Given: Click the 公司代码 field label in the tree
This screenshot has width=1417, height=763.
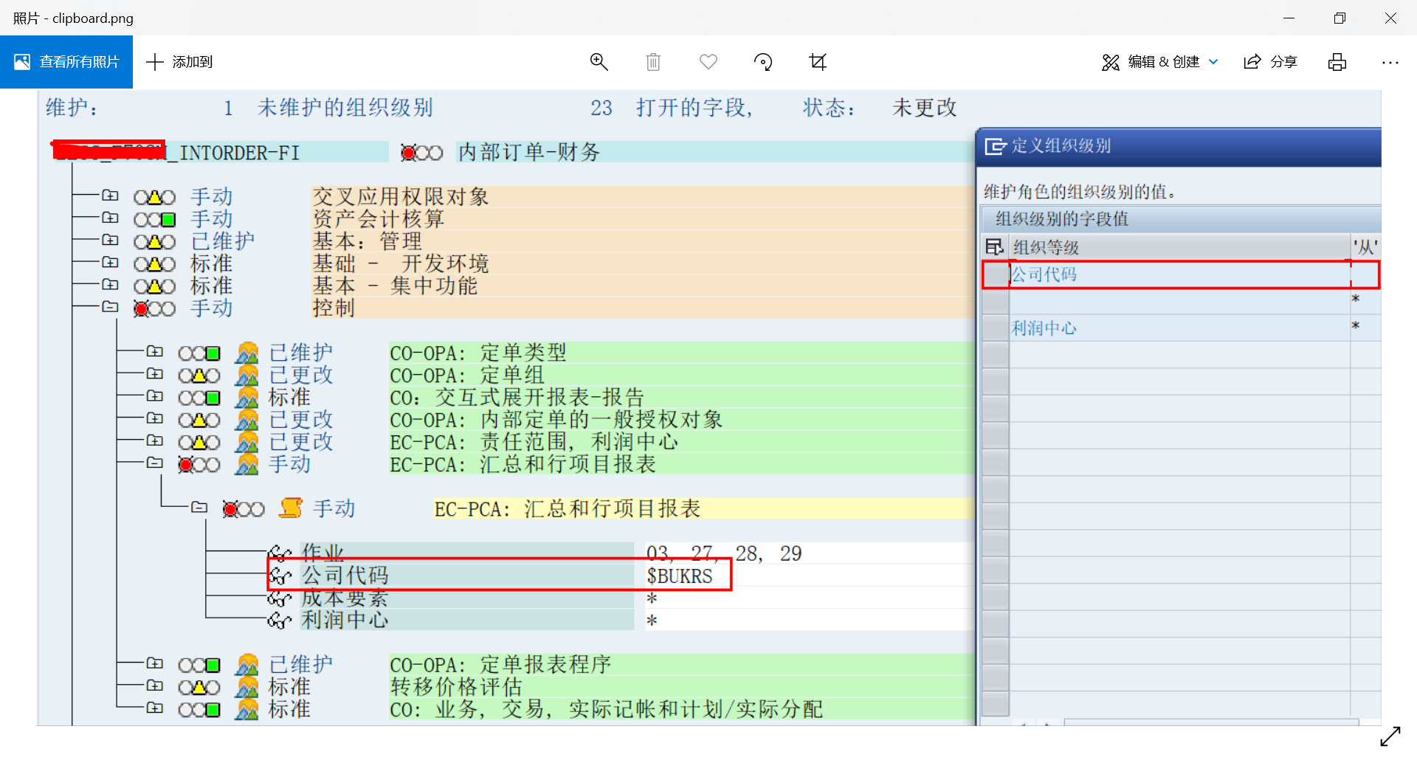Looking at the screenshot, I should tap(345, 575).
